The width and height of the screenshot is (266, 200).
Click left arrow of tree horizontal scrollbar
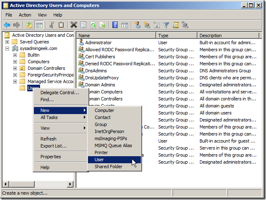coord(5,184)
